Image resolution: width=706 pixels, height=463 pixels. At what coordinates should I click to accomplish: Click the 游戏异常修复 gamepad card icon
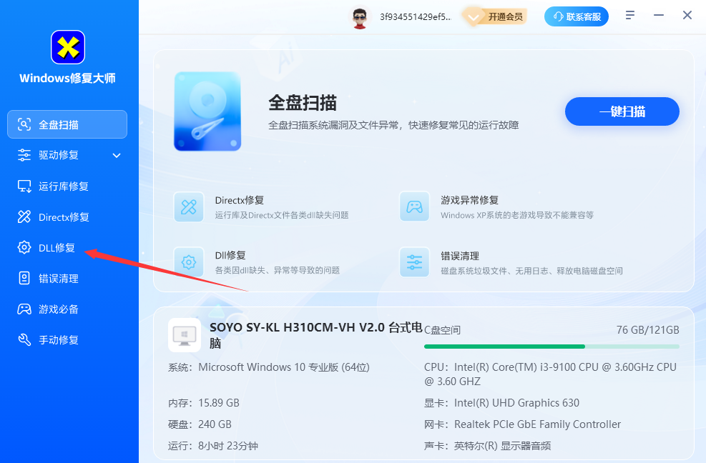pyautogui.click(x=415, y=207)
